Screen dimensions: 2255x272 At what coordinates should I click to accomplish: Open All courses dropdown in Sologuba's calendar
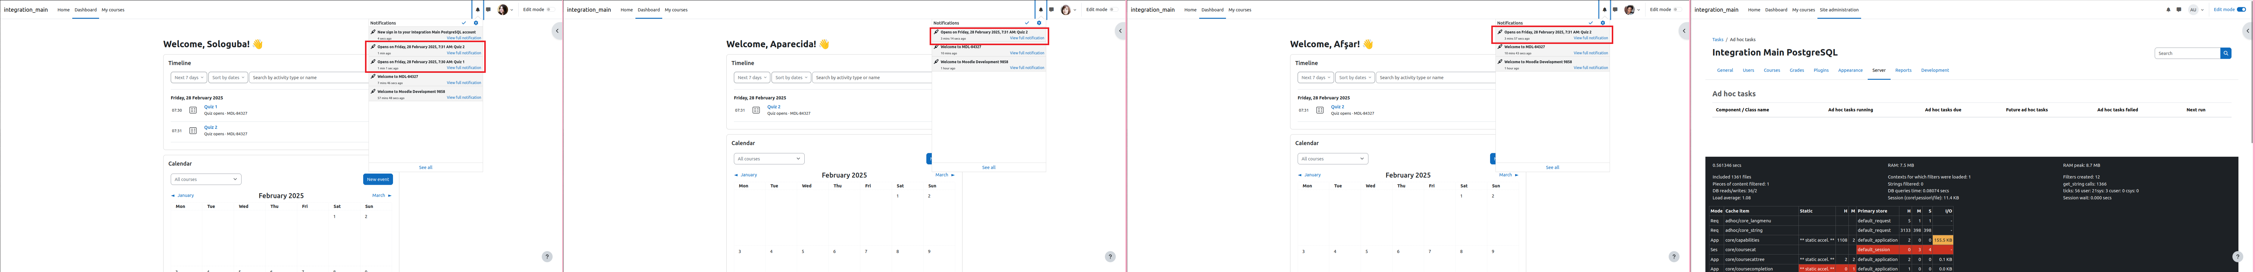pos(206,179)
